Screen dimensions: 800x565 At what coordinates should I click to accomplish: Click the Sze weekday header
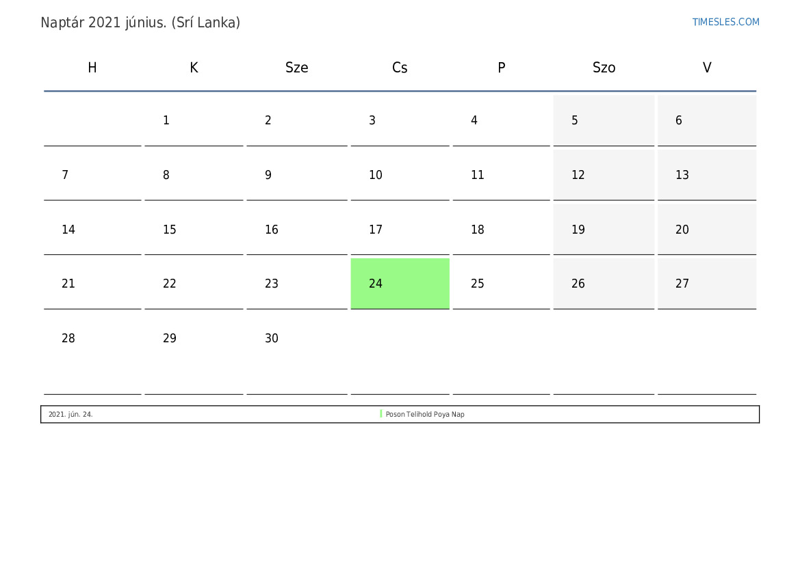(x=296, y=68)
